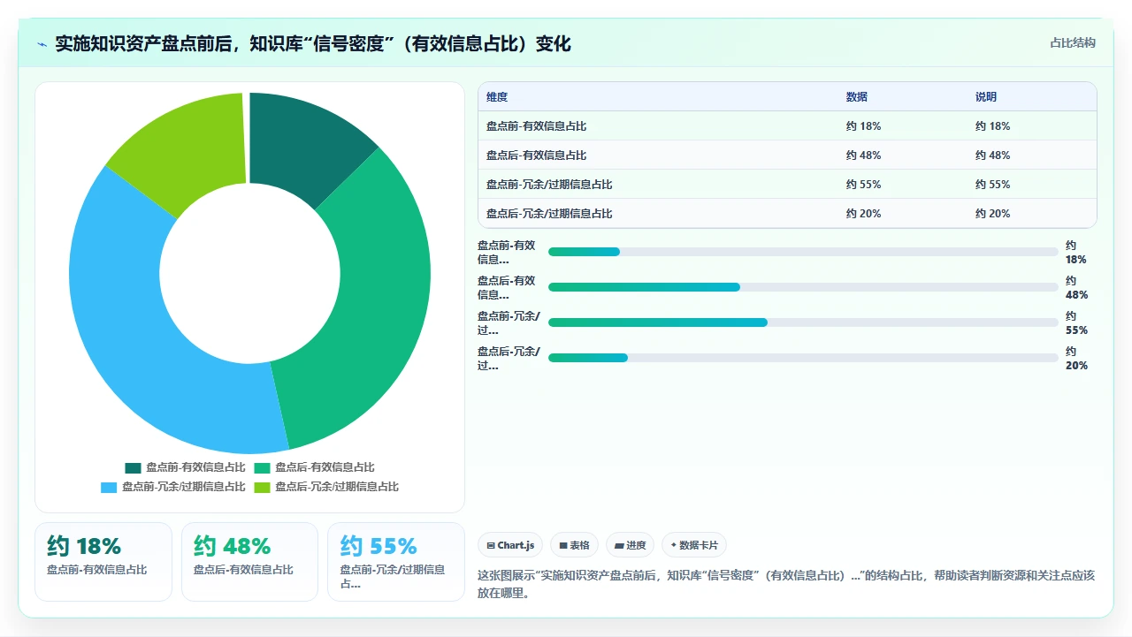
Task: Select table row 盘点后-冗余/过期信息占比
Action: pos(787,214)
